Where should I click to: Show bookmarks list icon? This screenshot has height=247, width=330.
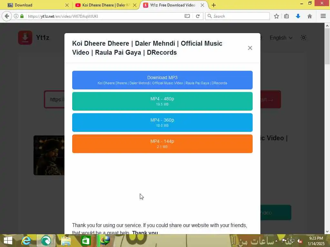click(x=286, y=16)
